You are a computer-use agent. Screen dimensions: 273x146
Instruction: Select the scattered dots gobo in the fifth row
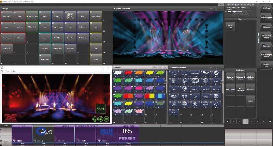(x=216, y=104)
